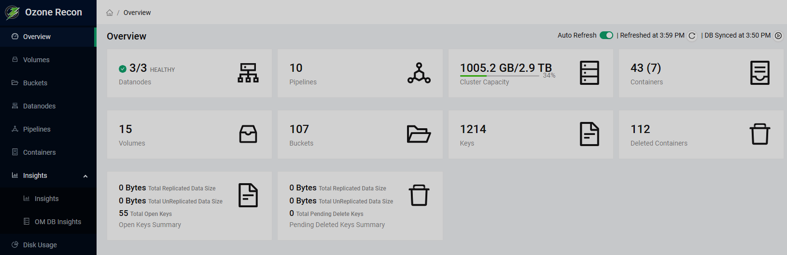Click the Volumes sidebar icon

click(15, 59)
